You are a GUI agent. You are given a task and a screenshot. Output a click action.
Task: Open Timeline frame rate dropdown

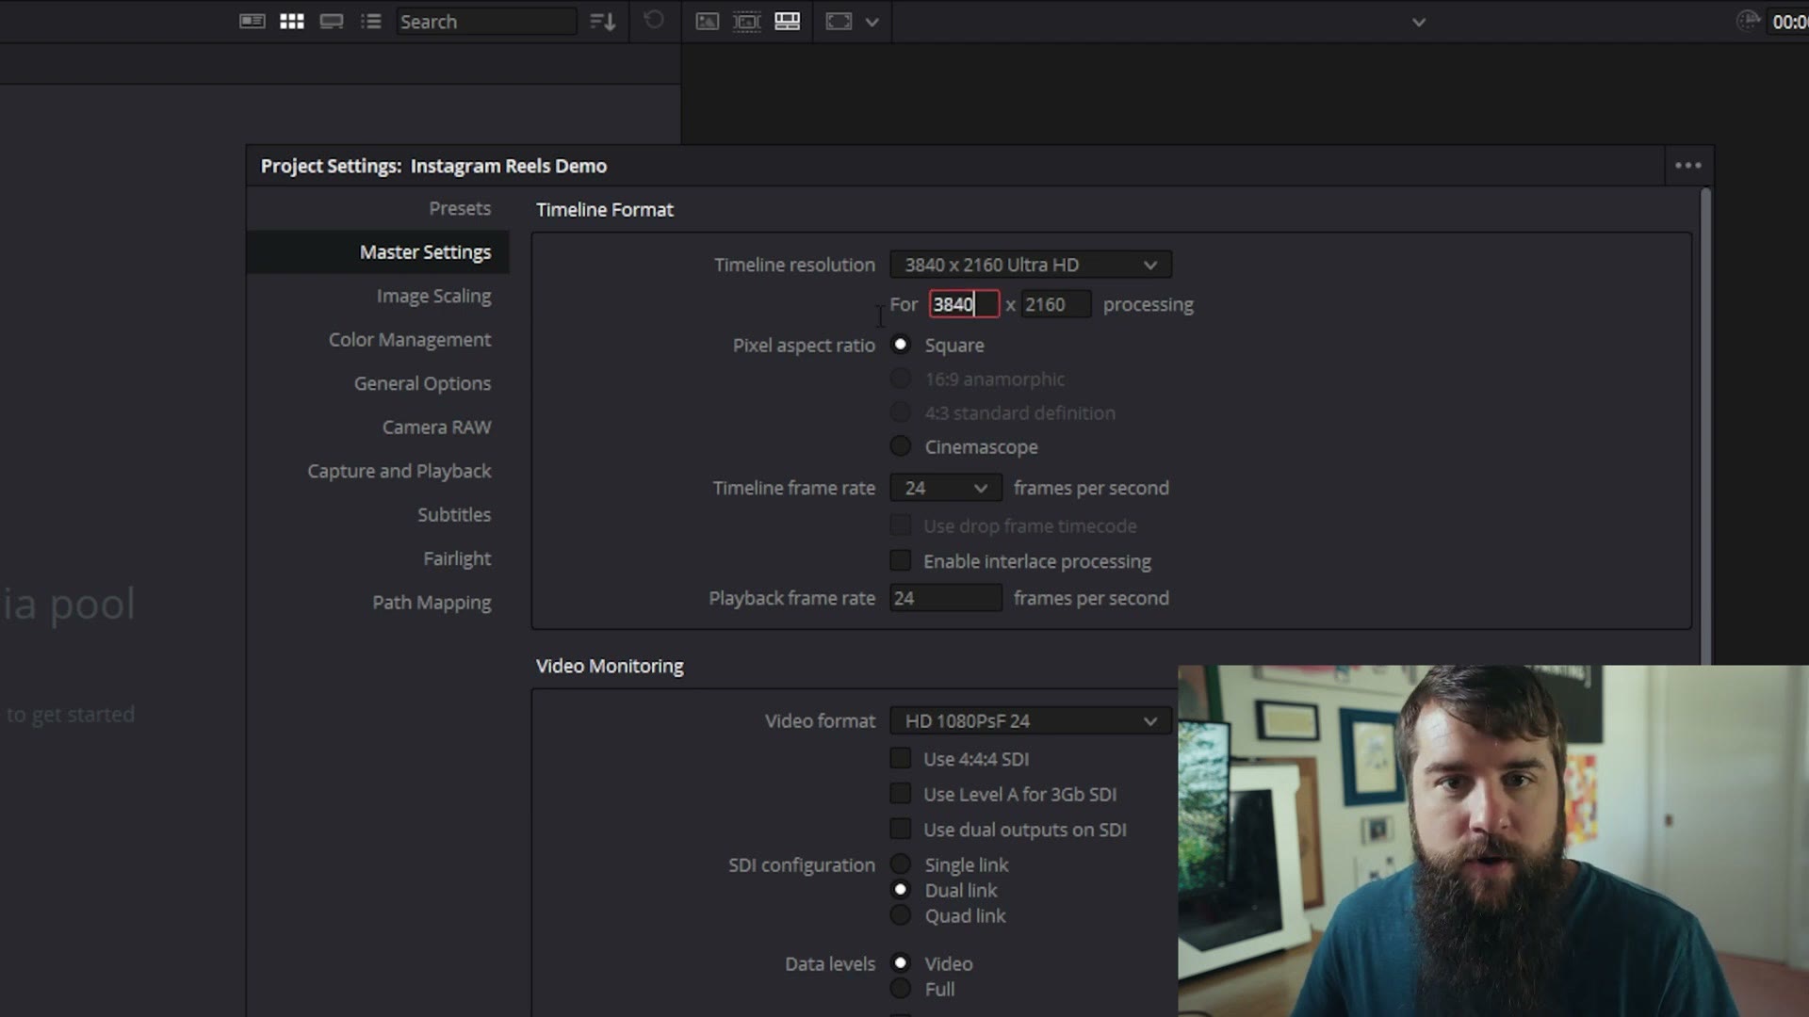click(x=946, y=488)
